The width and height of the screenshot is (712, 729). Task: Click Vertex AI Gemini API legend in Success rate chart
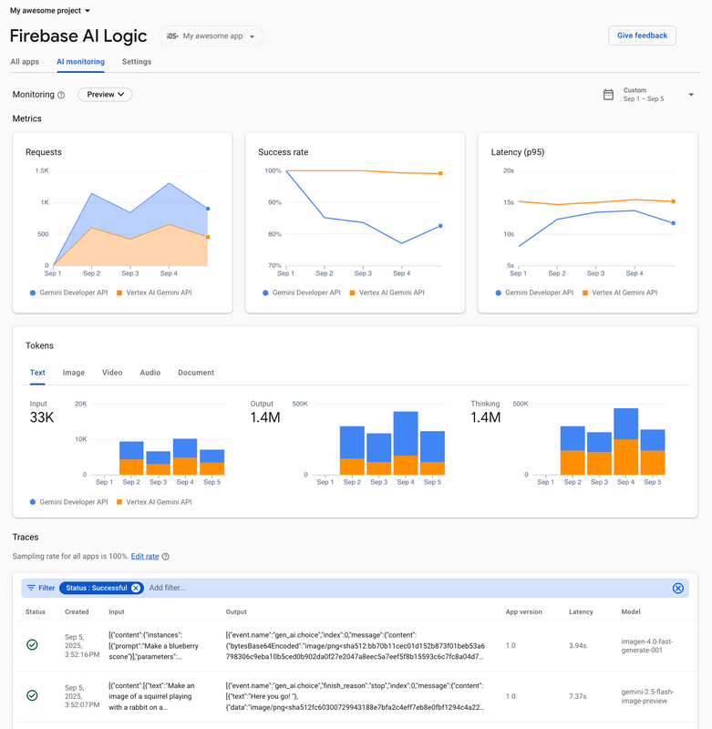tap(387, 293)
